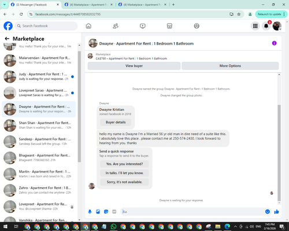Open the Video (Watch) icon
This screenshot has width=289, height=231.
[x=143, y=26]
